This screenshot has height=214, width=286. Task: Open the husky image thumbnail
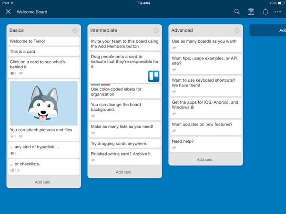[x=43, y=103]
